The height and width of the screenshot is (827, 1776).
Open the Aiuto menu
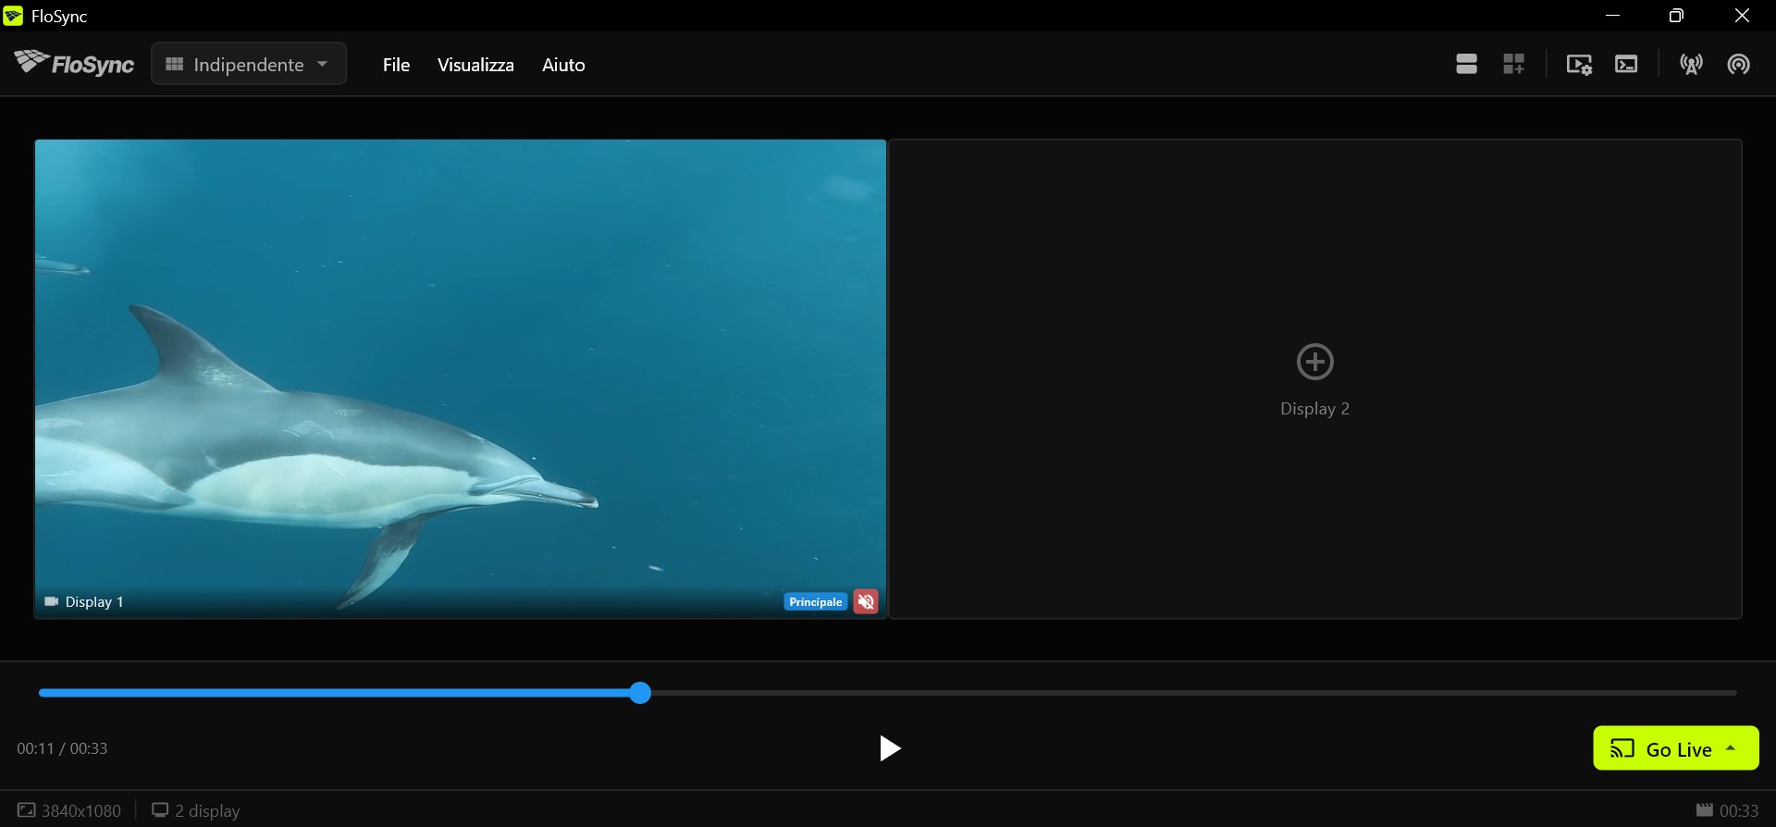pyautogui.click(x=563, y=65)
